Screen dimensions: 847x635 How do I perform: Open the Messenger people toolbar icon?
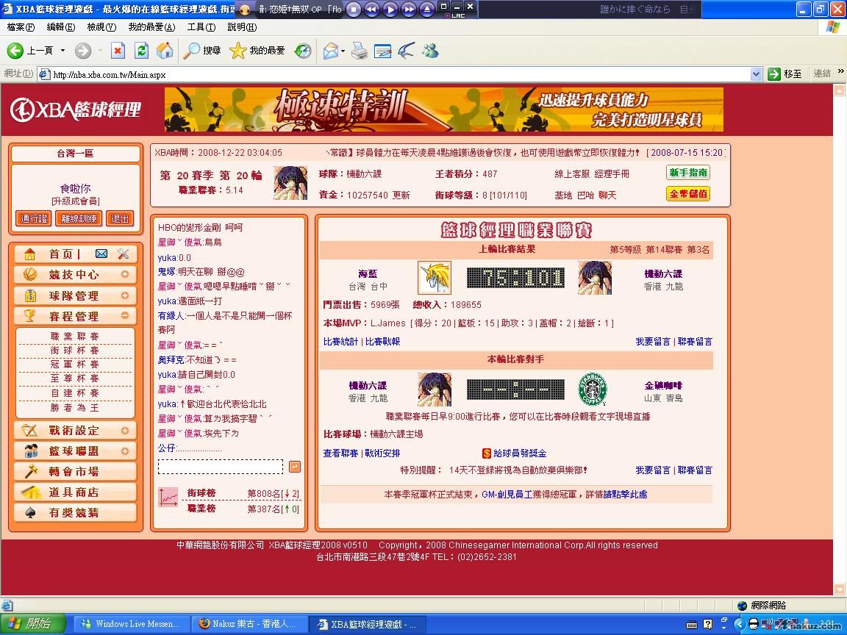(431, 51)
